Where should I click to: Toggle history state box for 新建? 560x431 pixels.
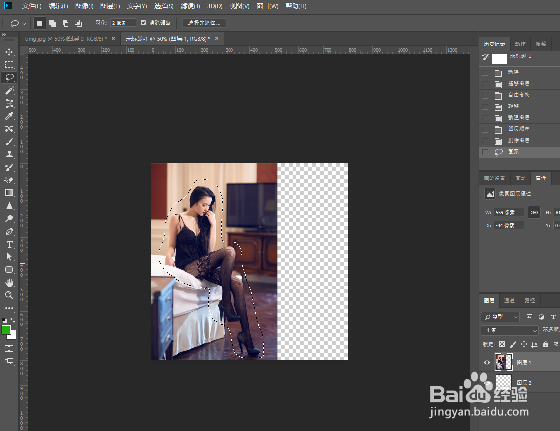[x=485, y=72]
